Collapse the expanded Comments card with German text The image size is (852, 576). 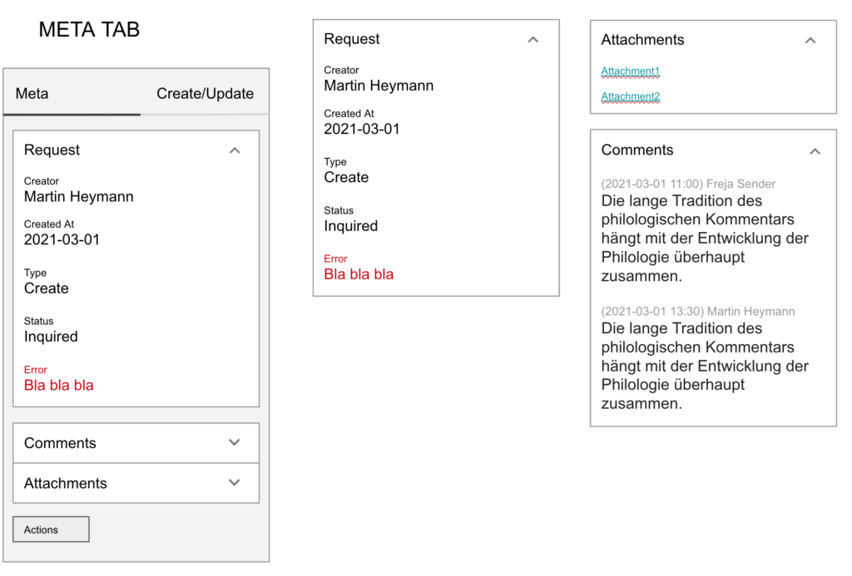click(x=815, y=150)
